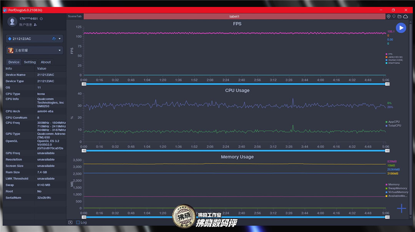
Task: Select the SceneTab label
Action: [x=75, y=16]
